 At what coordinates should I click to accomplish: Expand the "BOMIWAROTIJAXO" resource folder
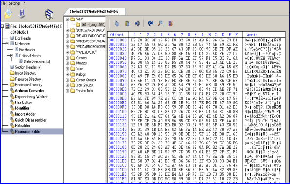pyautogui.click(x=67, y=30)
